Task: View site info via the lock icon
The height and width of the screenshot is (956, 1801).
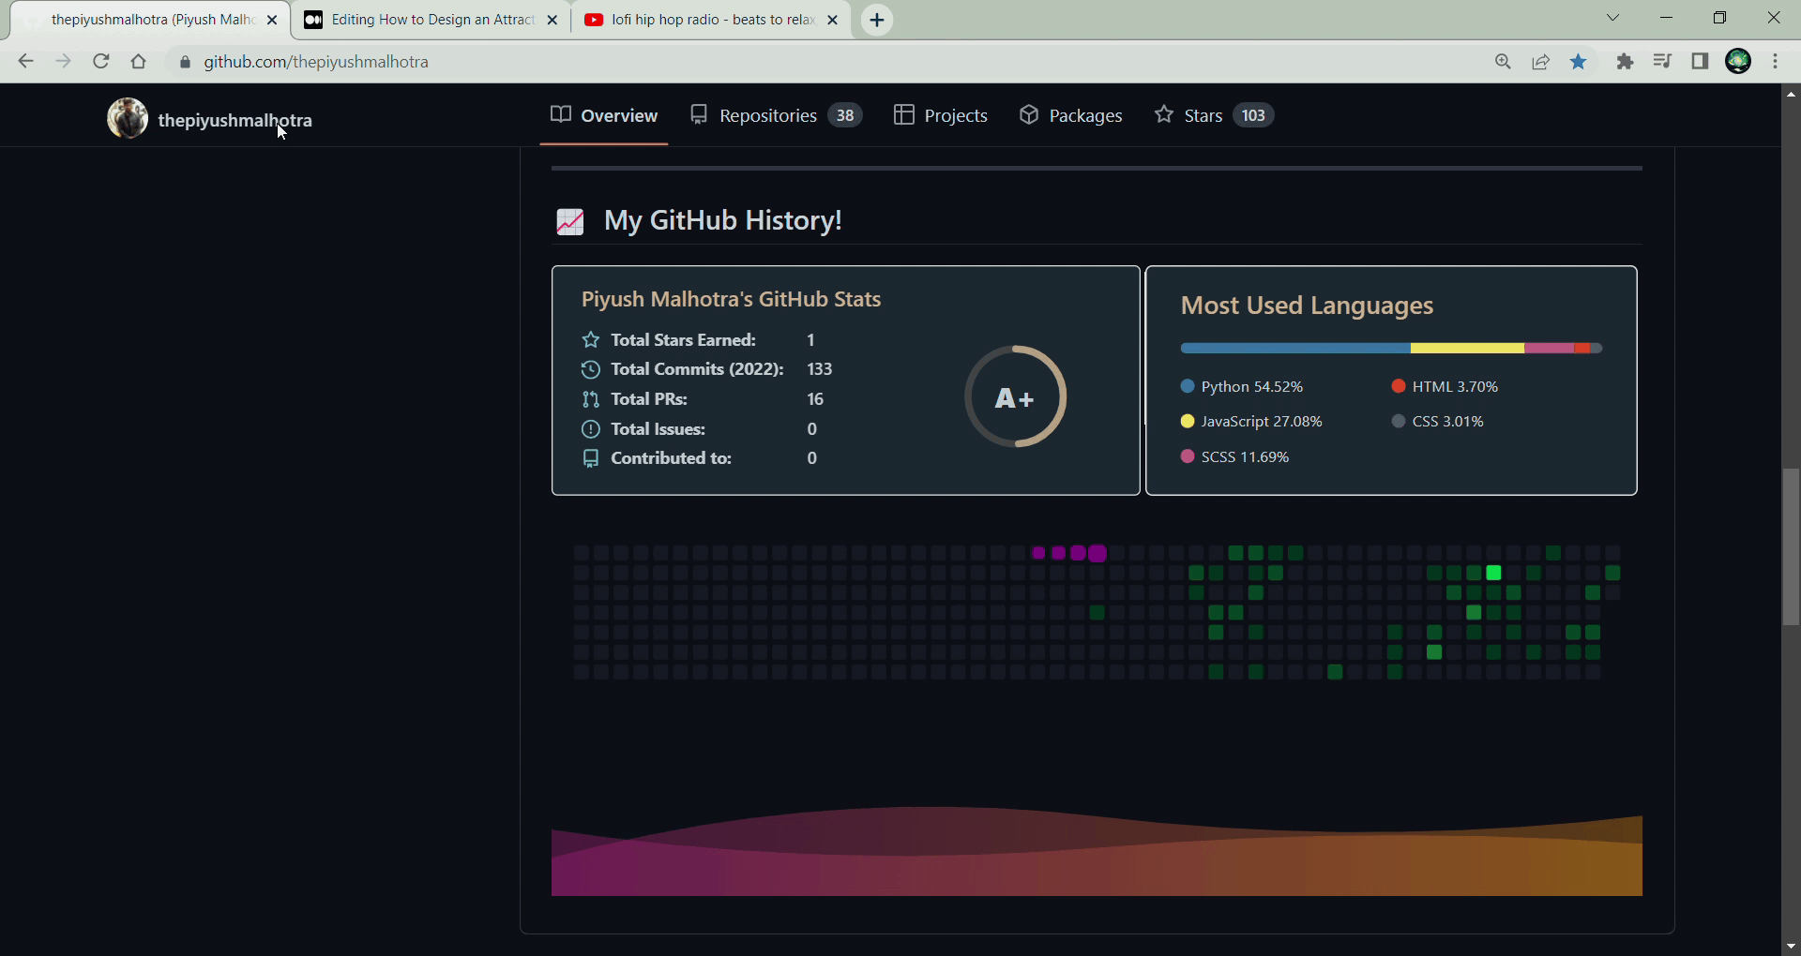Action: pos(185,62)
